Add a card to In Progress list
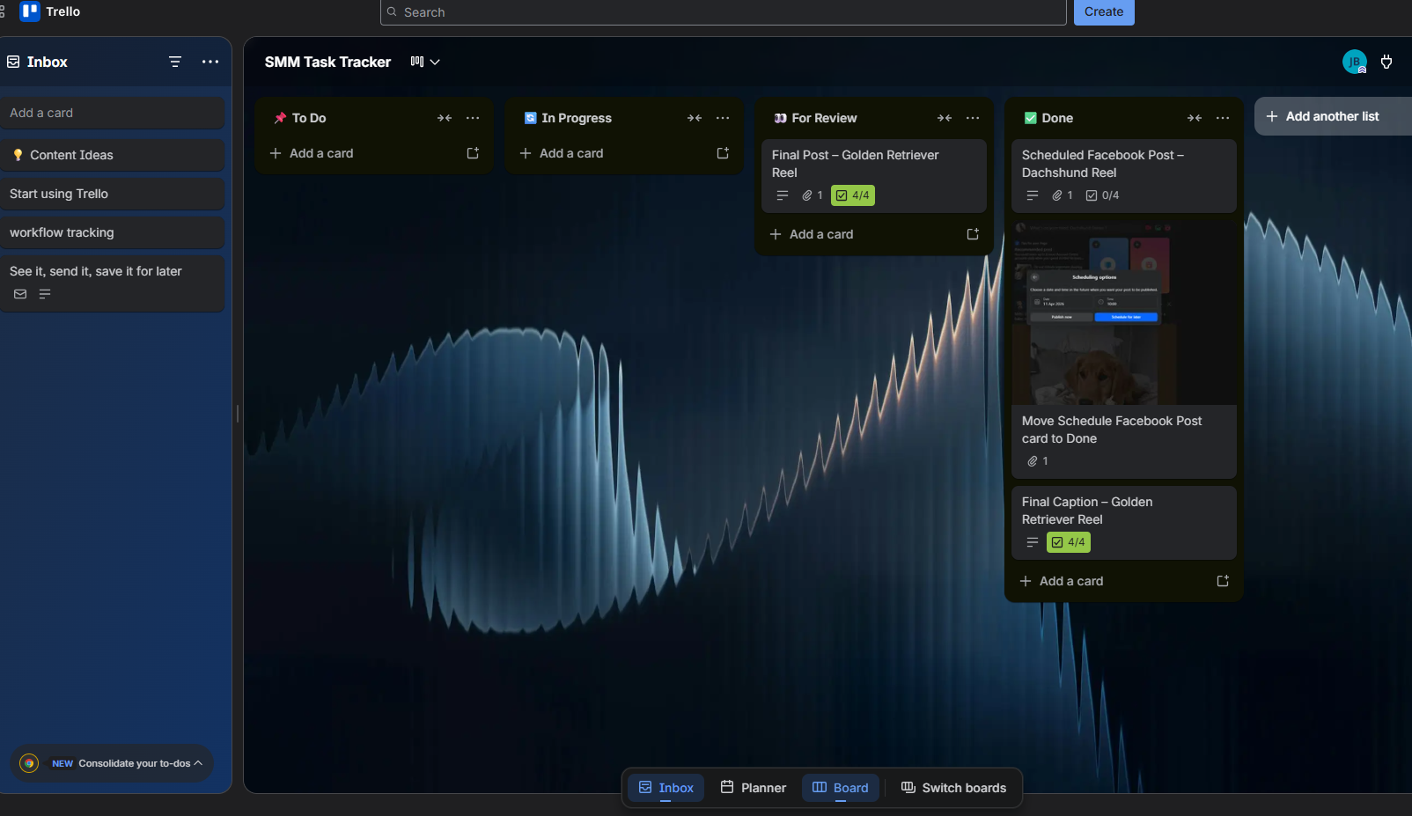Viewport: 1412px width, 816px height. coord(609,153)
